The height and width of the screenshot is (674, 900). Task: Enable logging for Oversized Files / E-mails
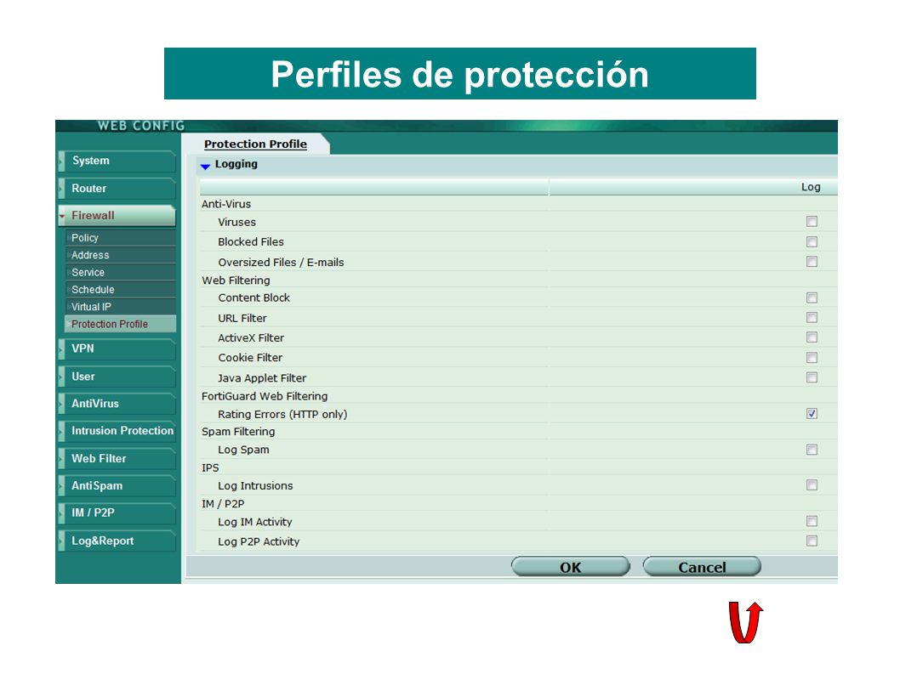pos(812,262)
